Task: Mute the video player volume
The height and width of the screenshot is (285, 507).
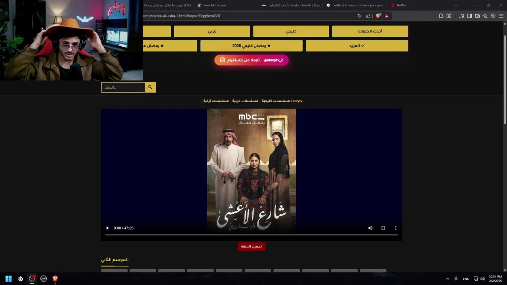Action: pos(370,228)
